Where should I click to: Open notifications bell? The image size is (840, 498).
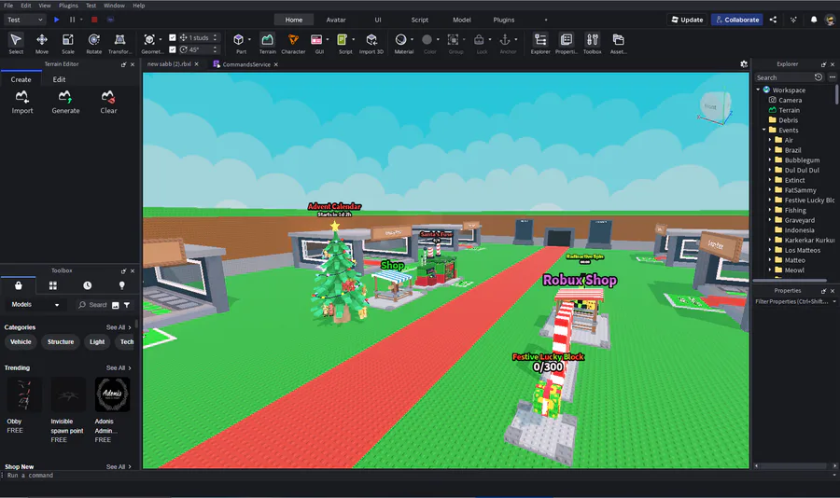tap(814, 20)
